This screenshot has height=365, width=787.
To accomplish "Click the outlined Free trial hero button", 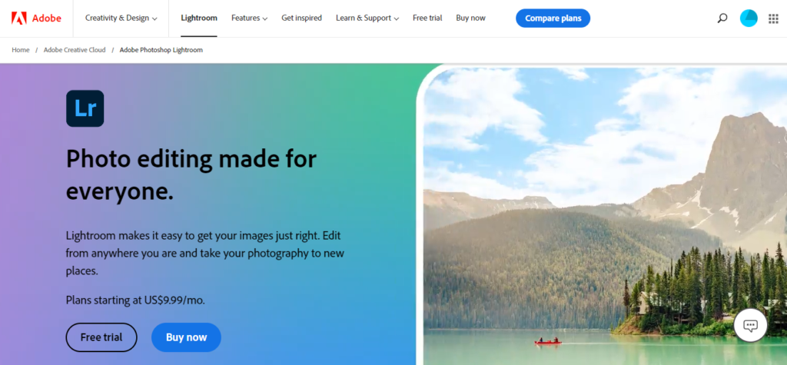I will (x=101, y=337).
